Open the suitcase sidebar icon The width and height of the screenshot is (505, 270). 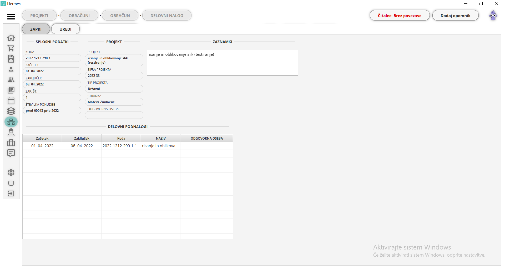pos(11,143)
